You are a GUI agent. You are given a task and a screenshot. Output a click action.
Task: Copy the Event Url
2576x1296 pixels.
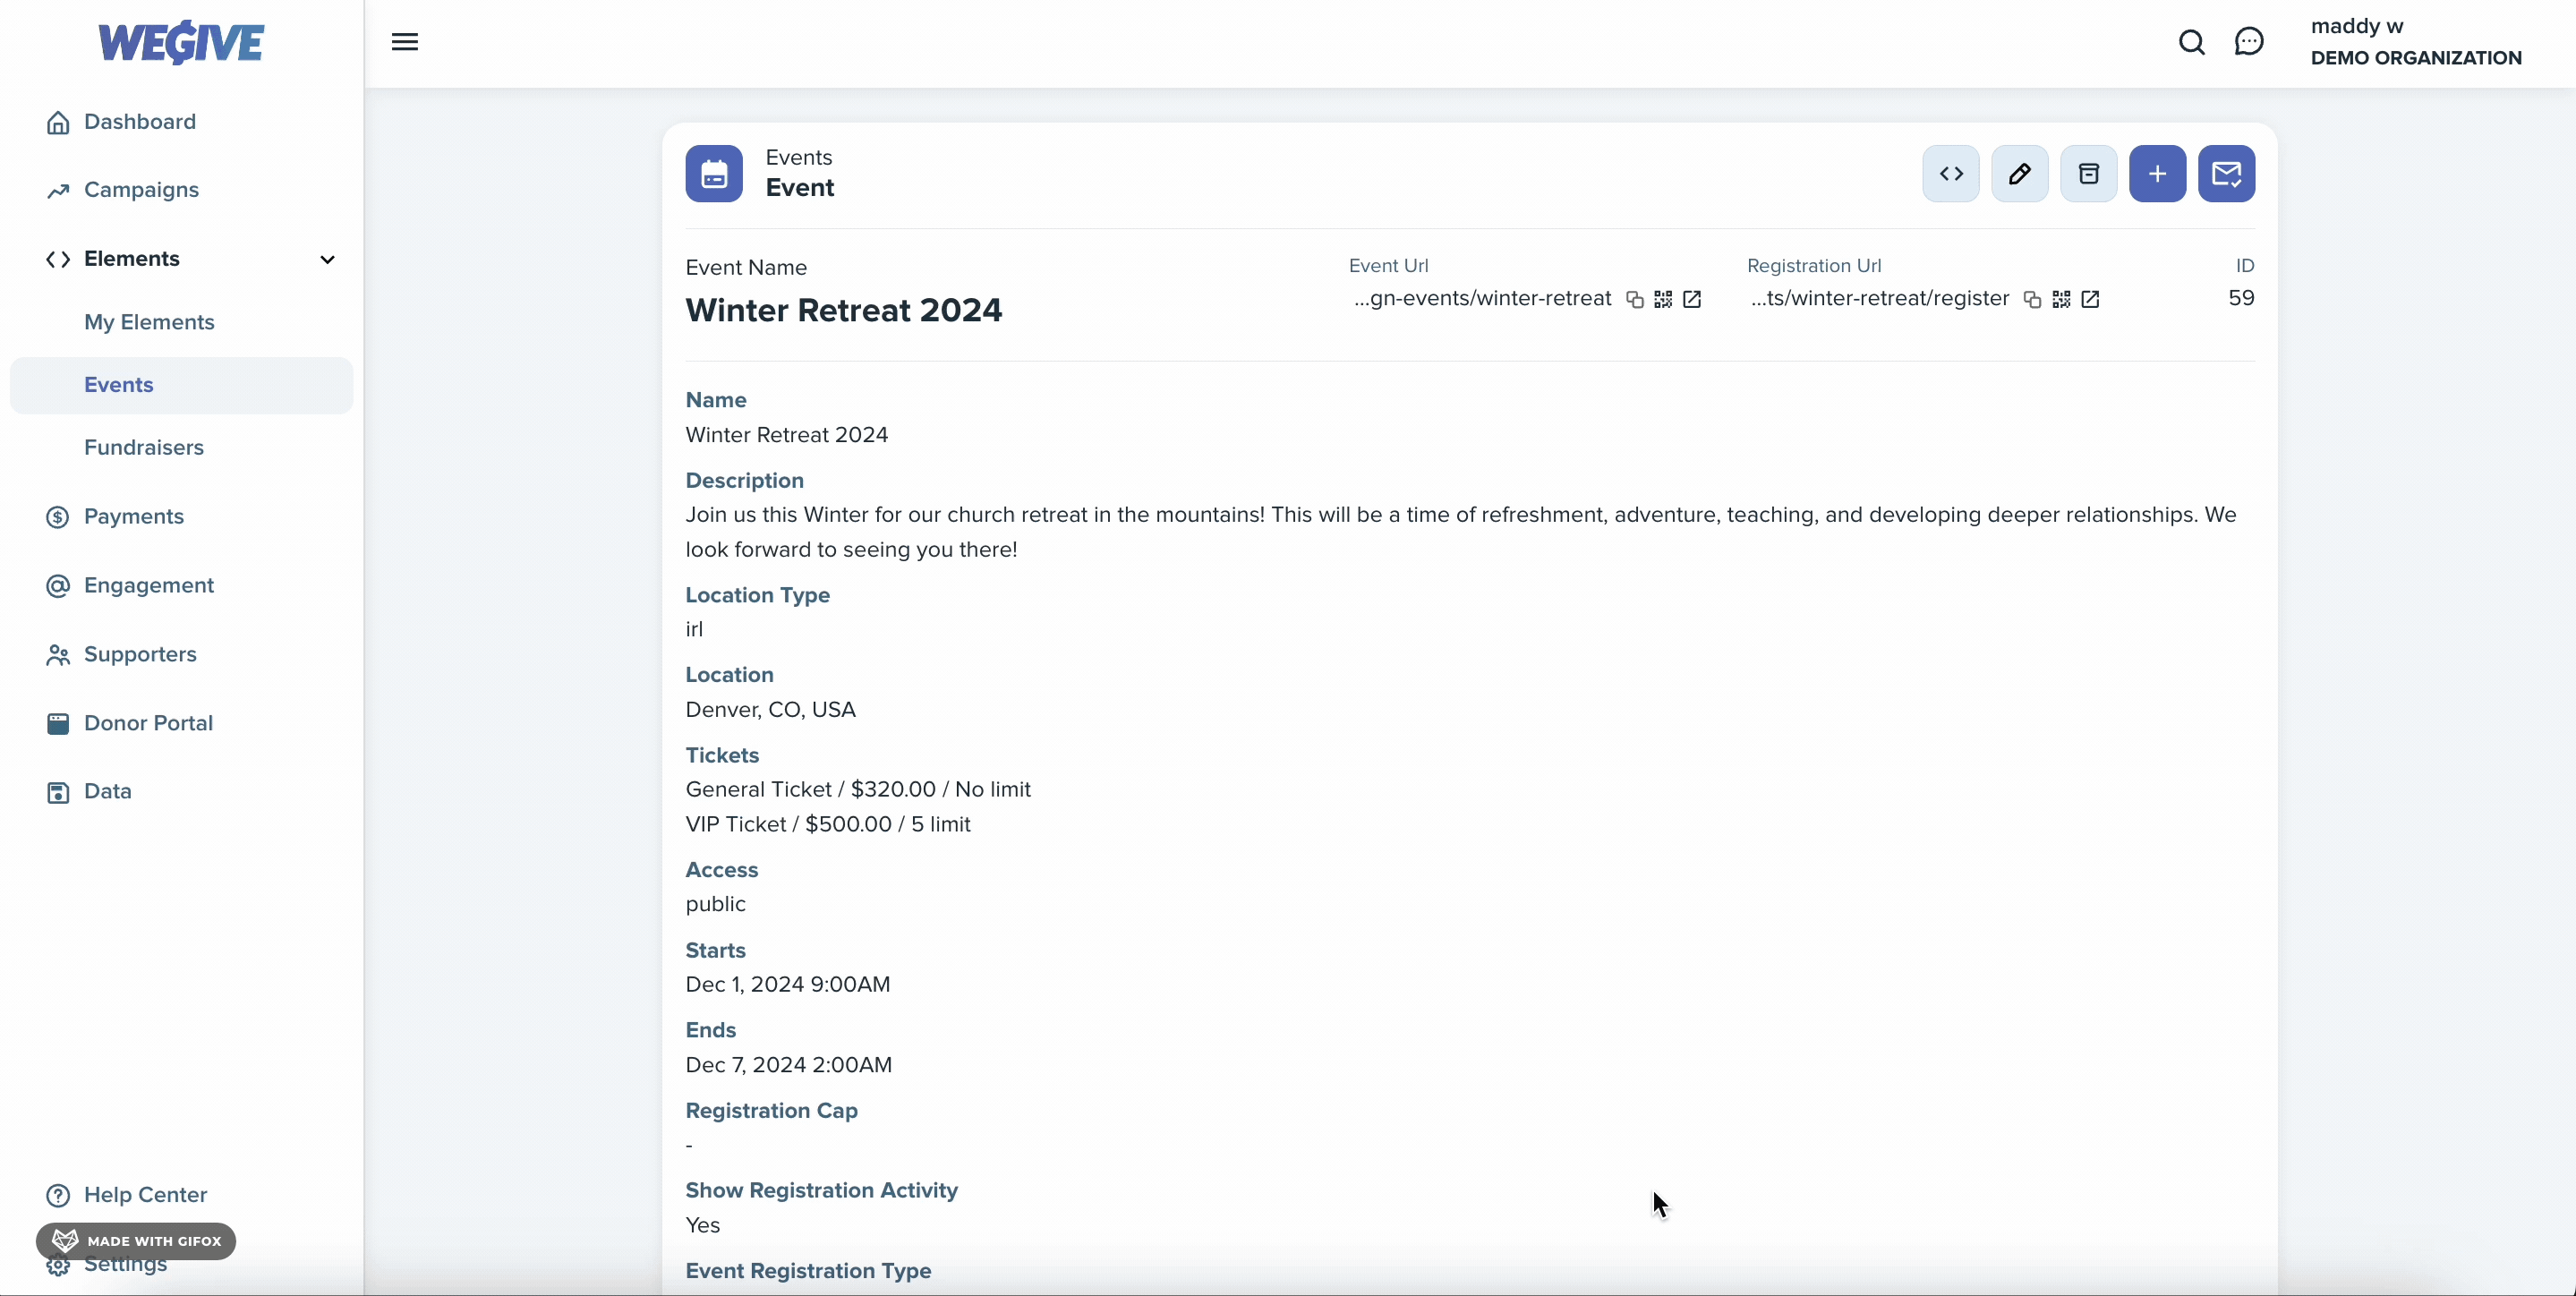coord(1634,300)
